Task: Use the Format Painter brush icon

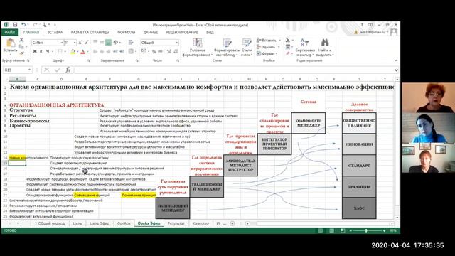Action: 21,53
